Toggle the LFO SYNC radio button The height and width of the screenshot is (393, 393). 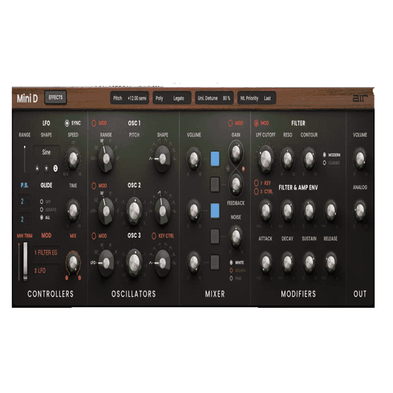point(67,123)
